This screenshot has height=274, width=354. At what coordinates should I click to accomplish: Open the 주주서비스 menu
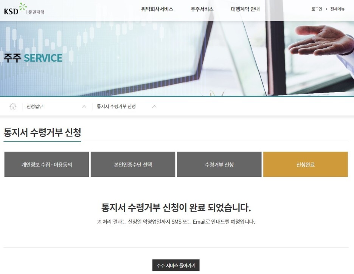click(202, 9)
